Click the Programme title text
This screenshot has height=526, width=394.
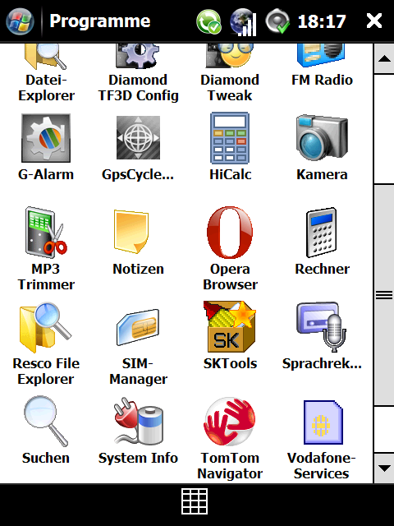point(100,21)
